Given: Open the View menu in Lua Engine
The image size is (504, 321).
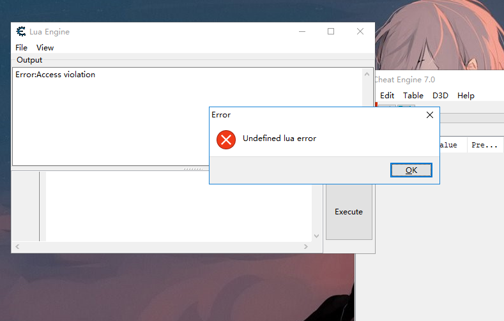Looking at the screenshot, I should click(45, 48).
